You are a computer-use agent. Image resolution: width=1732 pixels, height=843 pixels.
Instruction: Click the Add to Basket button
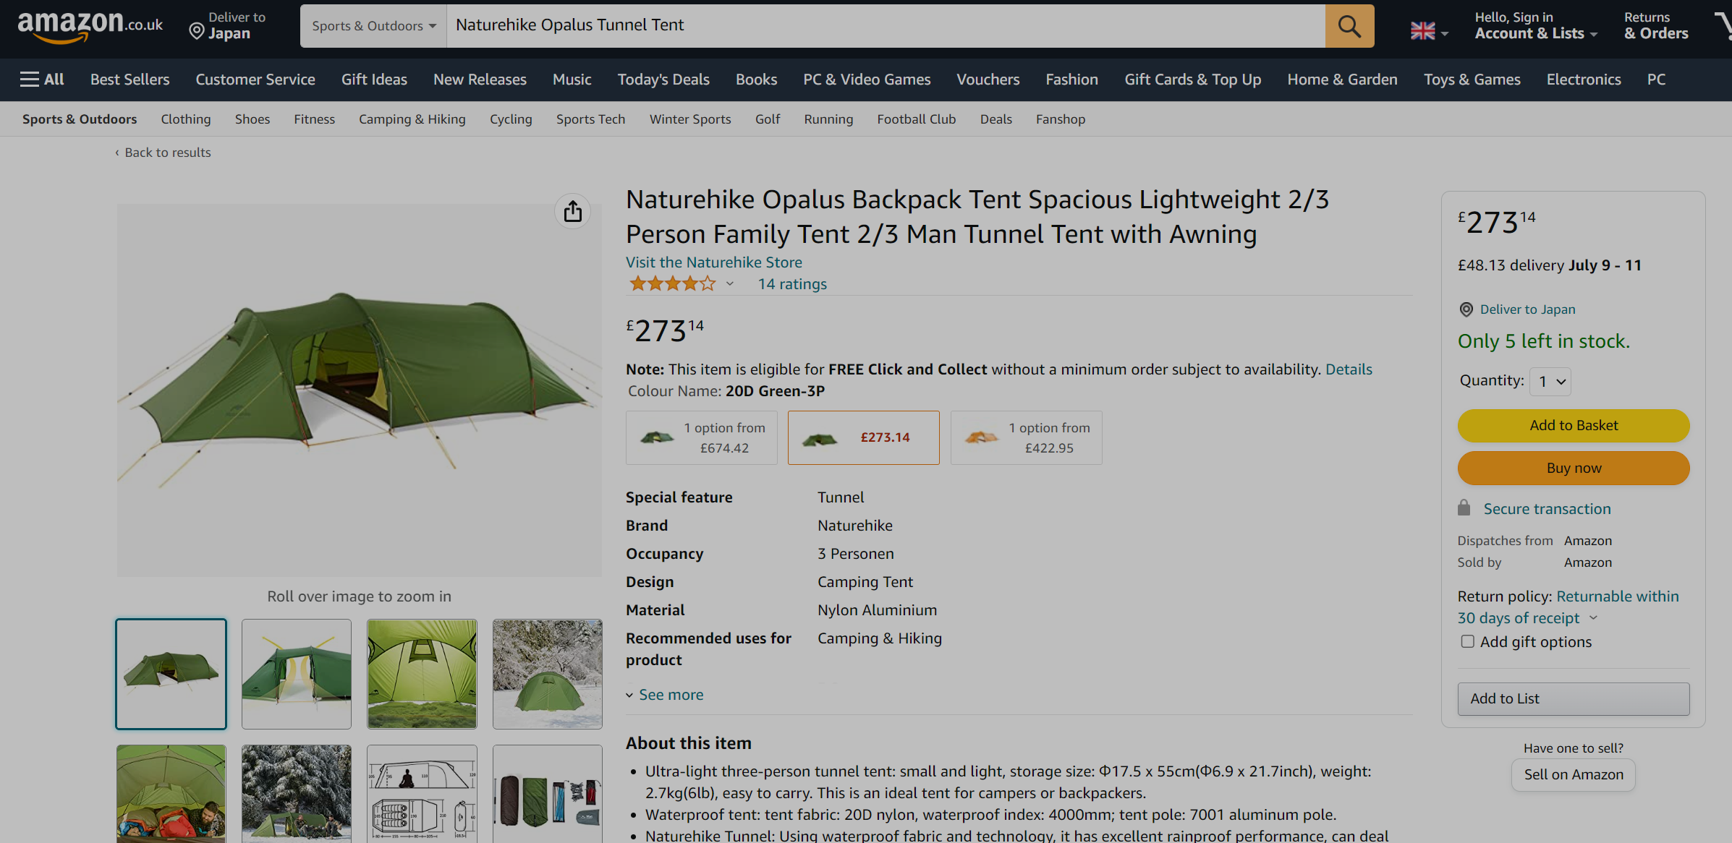(1573, 425)
